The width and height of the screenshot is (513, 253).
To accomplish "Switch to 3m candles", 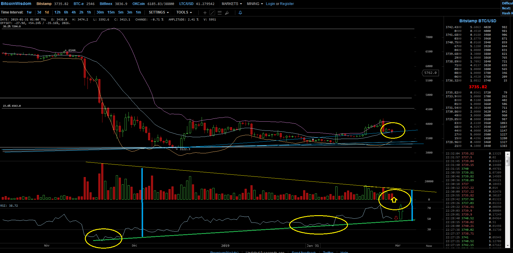I will (130, 12).
